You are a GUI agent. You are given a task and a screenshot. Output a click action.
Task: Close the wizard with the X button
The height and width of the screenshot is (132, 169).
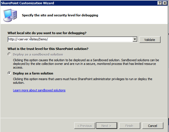click(x=165, y=3)
